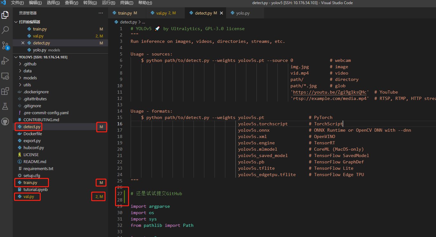
Task: Open export.py in the file tree
Action: click(x=60, y=141)
